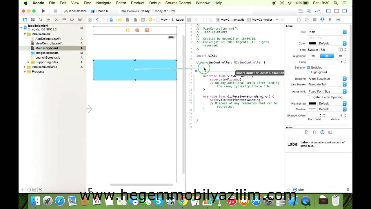Open the Test navigator diamond icon
The height and width of the screenshot is (209, 371).
pos(56,20)
